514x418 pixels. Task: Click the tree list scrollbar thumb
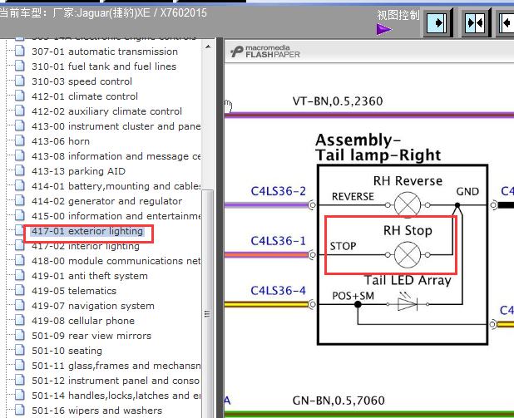(x=207, y=304)
